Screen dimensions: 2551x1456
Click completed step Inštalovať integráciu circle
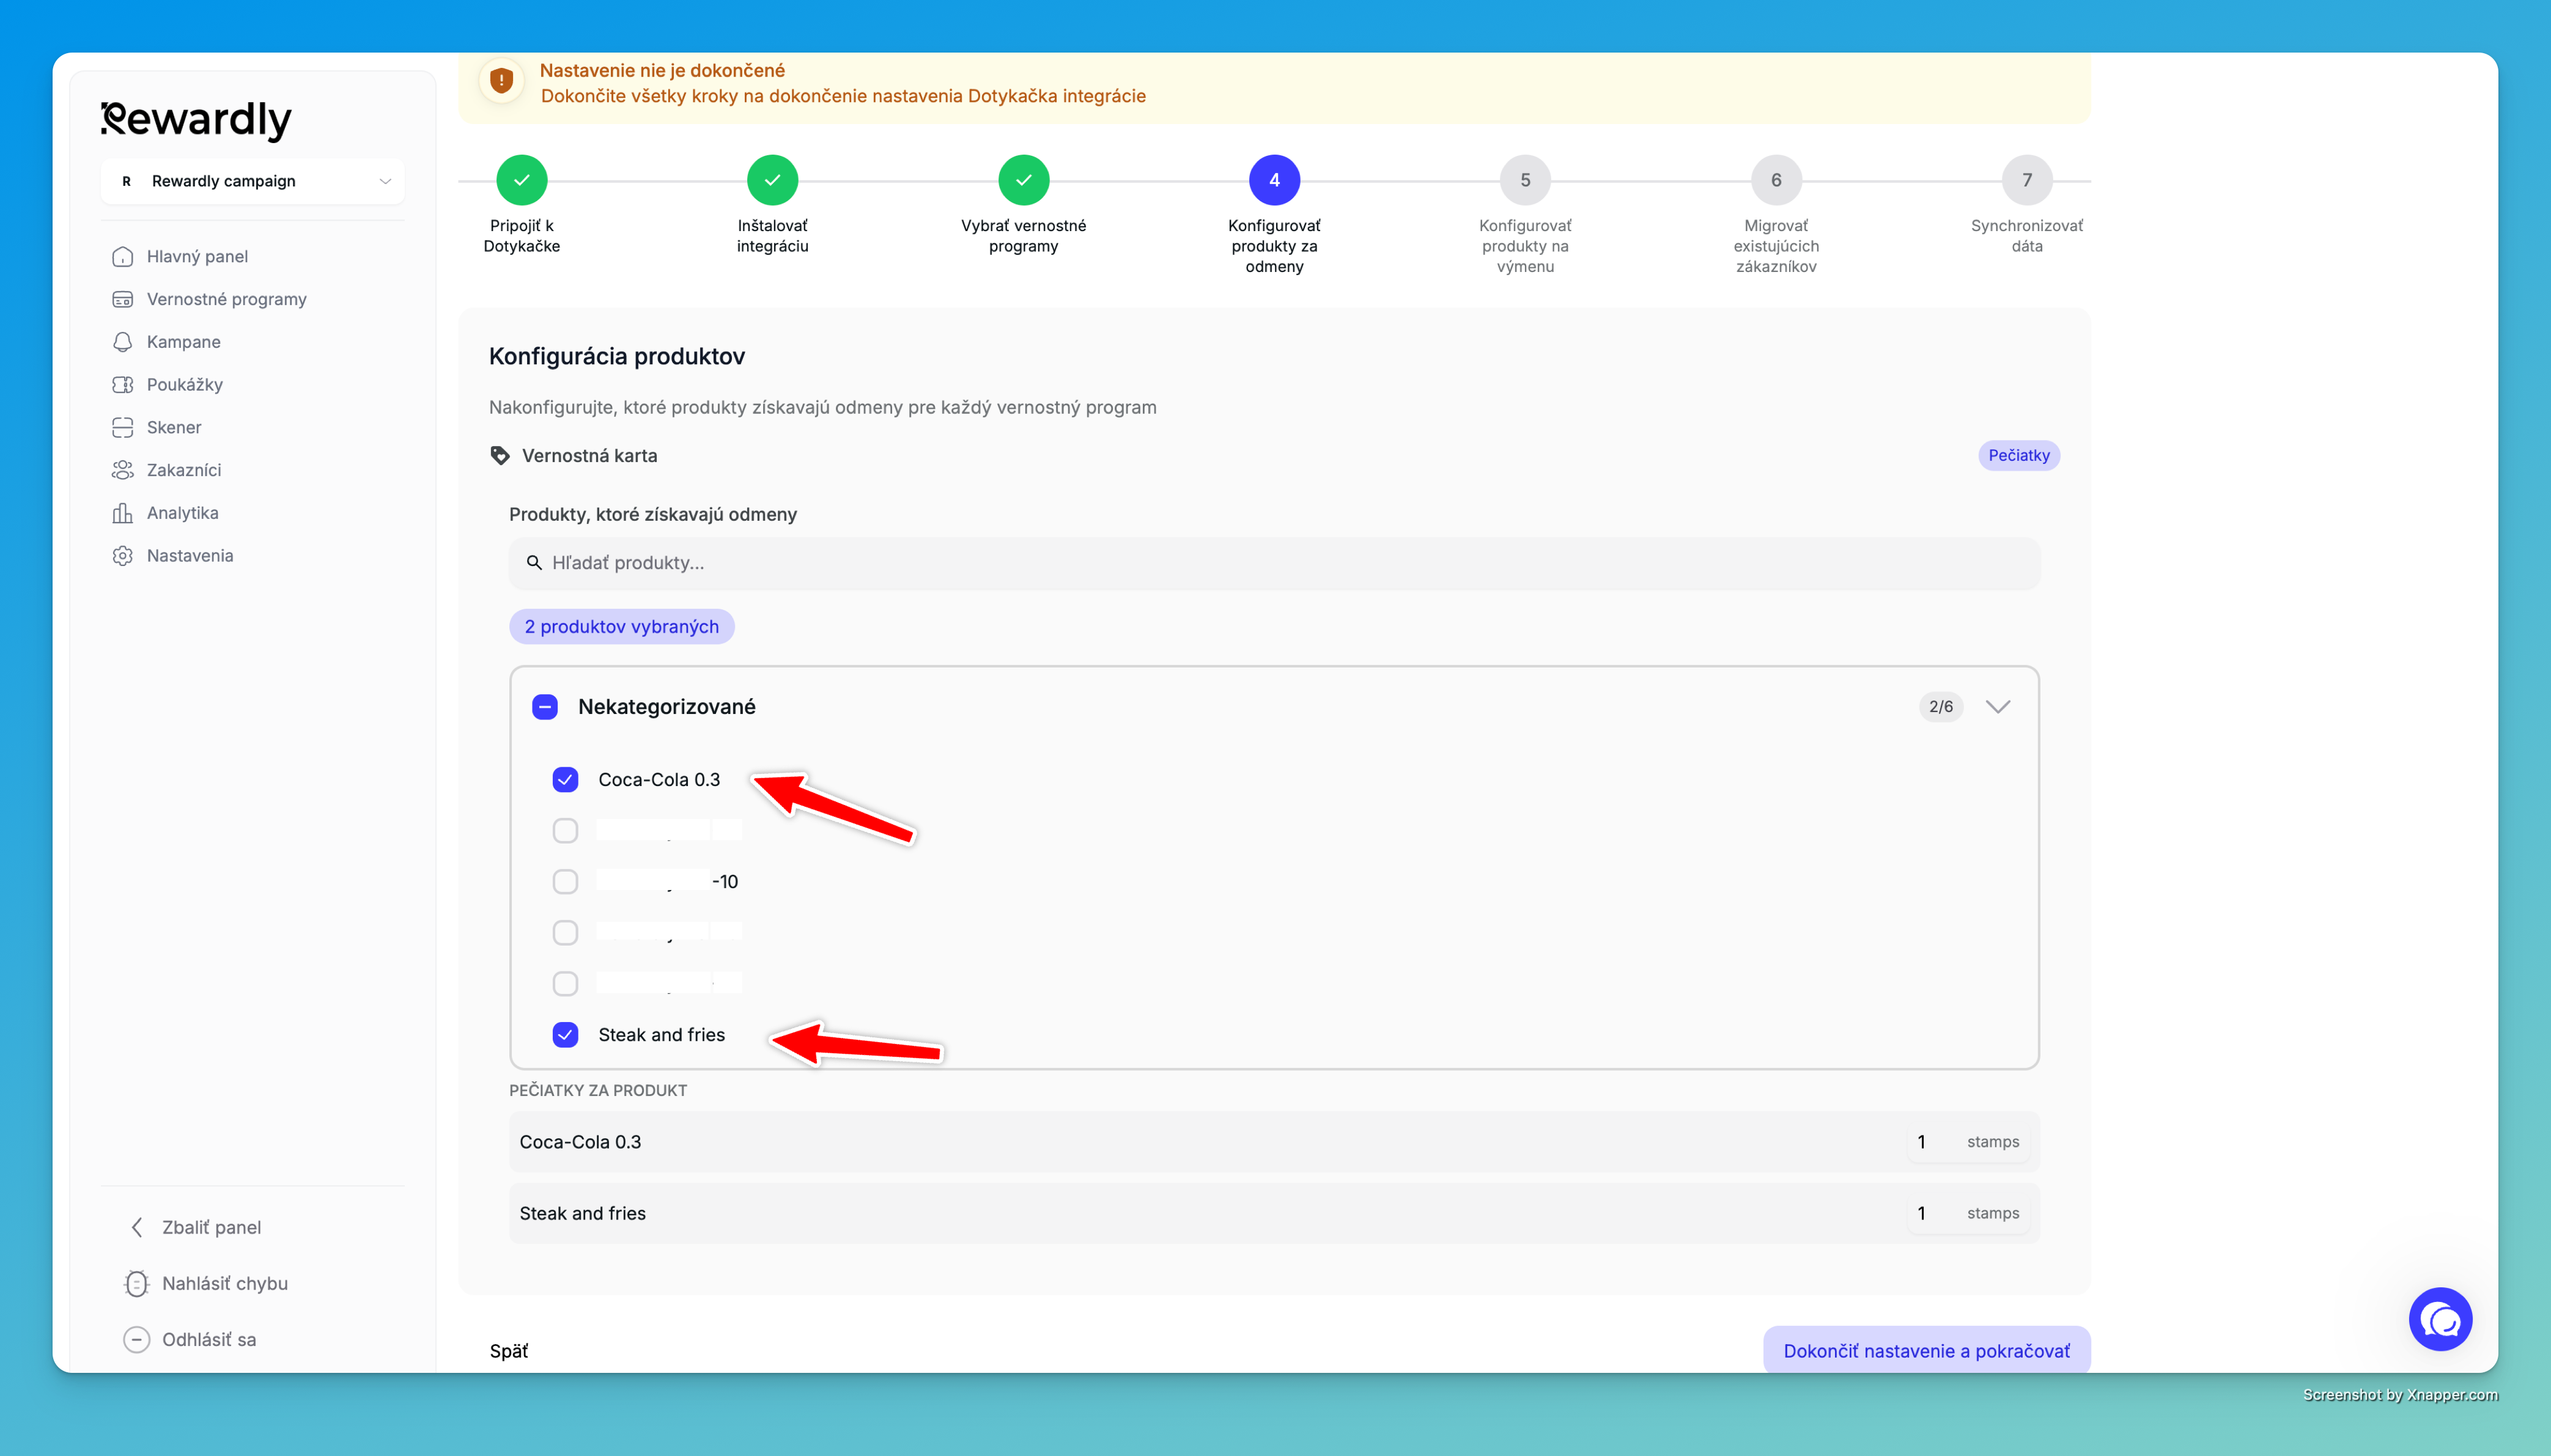pos(773,180)
